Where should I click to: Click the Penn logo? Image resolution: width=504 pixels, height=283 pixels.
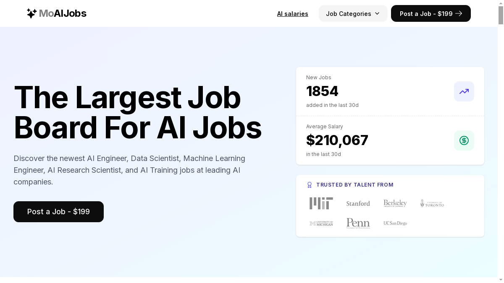[x=358, y=223]
